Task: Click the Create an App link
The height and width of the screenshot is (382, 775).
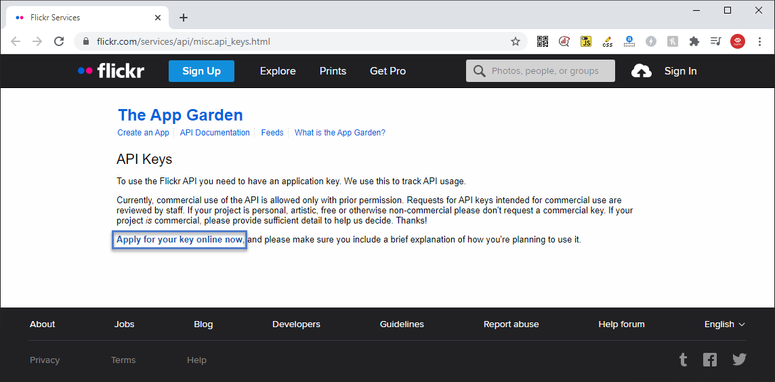Action: pyautogui.click(x=144, y=133)
